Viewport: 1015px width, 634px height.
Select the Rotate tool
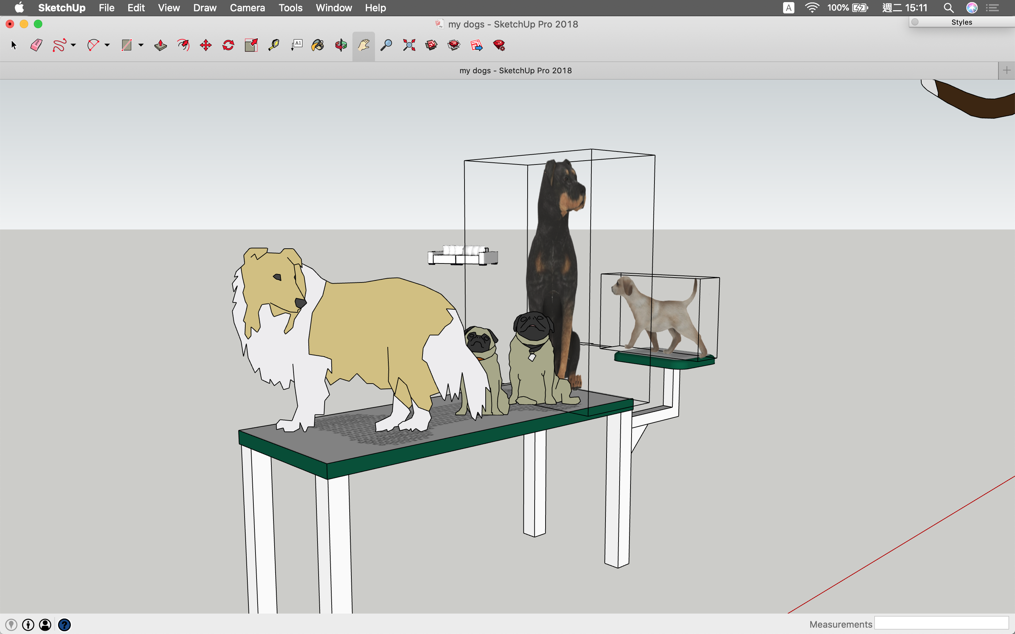228,45
